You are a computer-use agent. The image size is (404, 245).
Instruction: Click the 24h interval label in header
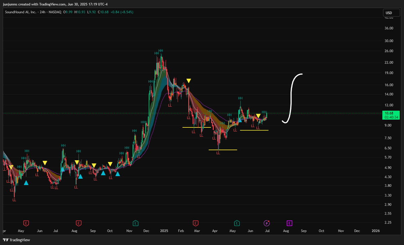point(43,12)
